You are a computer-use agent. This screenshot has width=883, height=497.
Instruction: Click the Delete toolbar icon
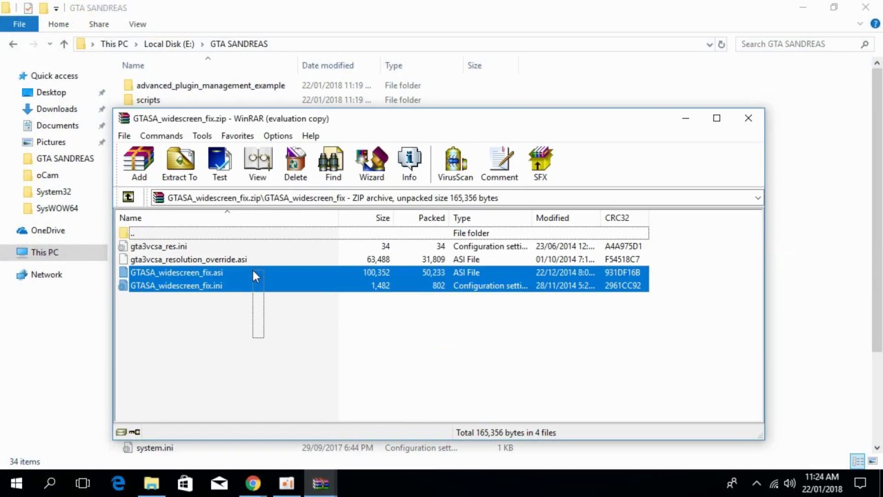[295, 164]
